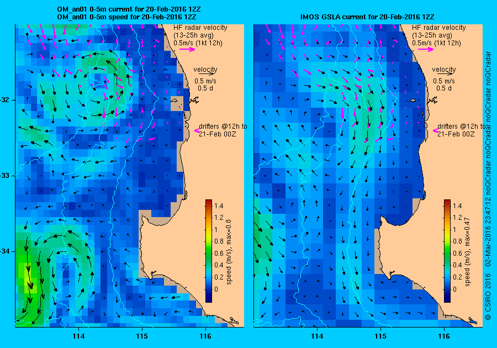Click '0.5 d' legend text in left map

(x=205, y=88)
